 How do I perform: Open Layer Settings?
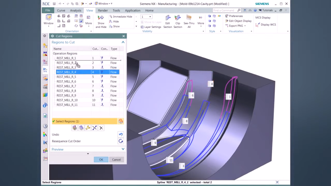click(151, 27)
